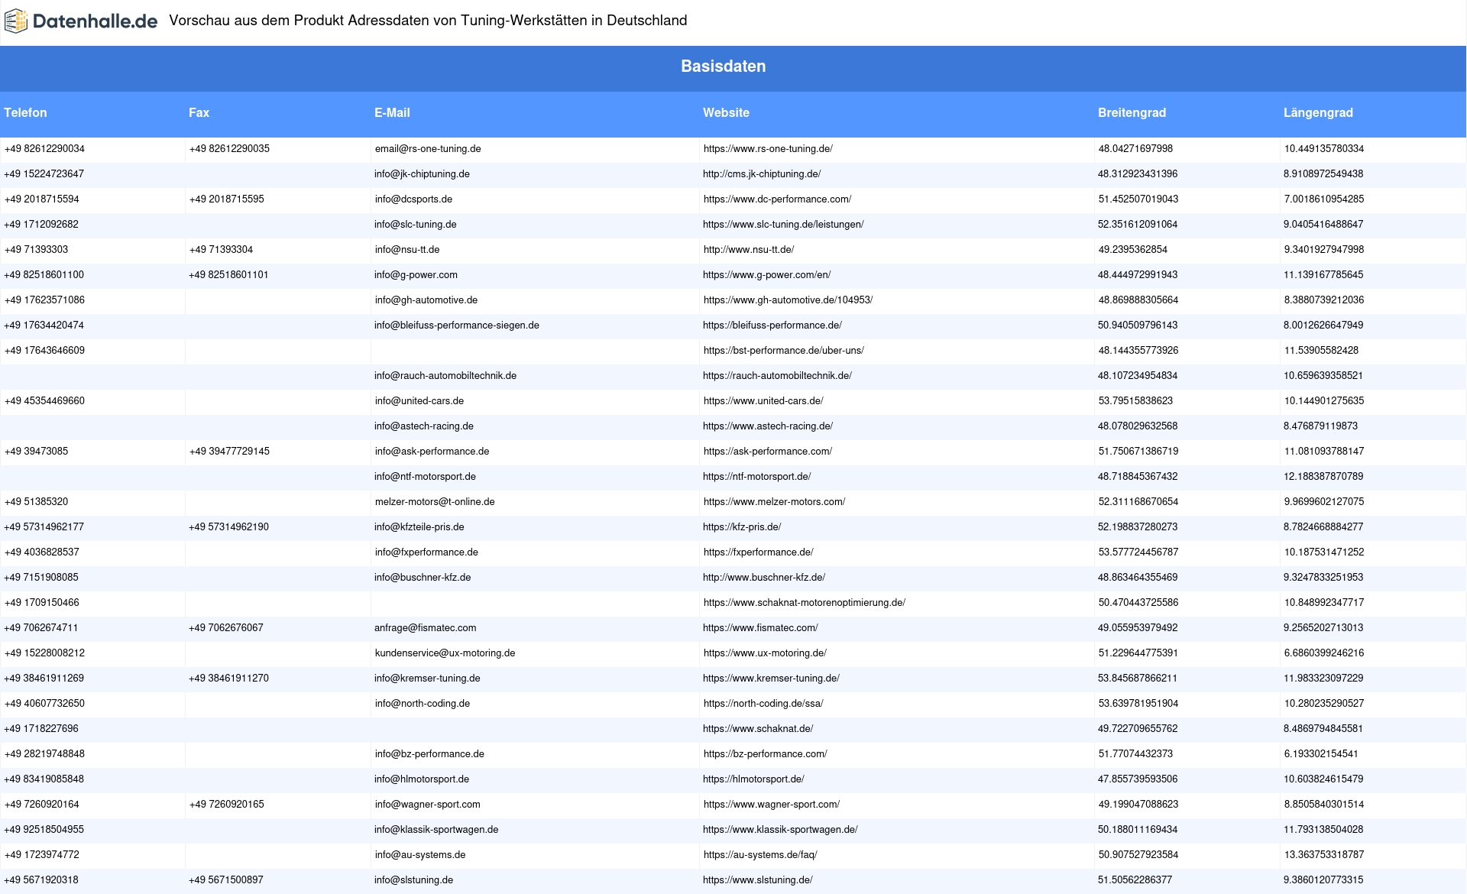Select longitude 6.193302154541

coord(1321,754)
